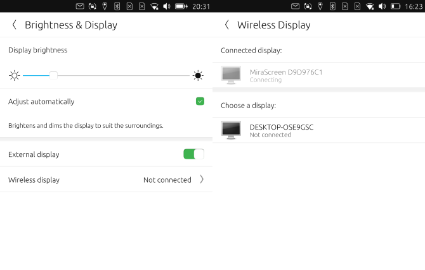Open Wi-Fi indicator in the 20:31 status bar

click(x=154, y=6)
